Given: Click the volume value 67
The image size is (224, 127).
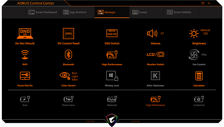Looking at the screenshot, I should pyautogui.click(x=162, y=33).
